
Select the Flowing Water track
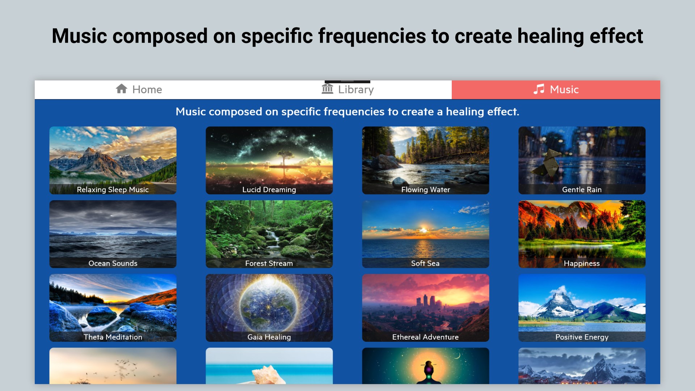425,160
